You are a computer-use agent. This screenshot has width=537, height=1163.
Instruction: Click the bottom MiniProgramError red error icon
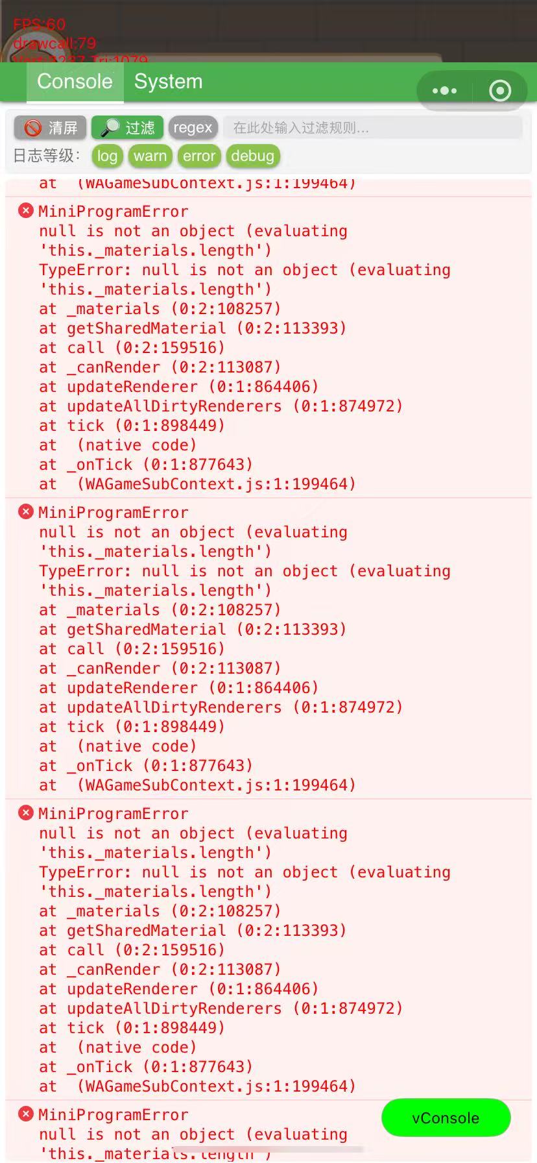26,1114
